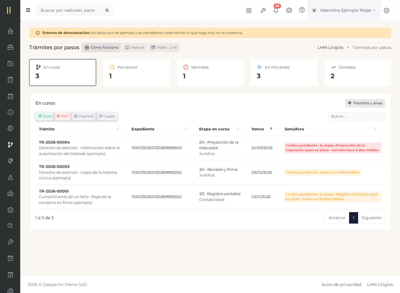Image resolution: width=400 pixels, height=293 pixels.
Task: Click the shield icon in sidebar
Action: pos(10,161)
